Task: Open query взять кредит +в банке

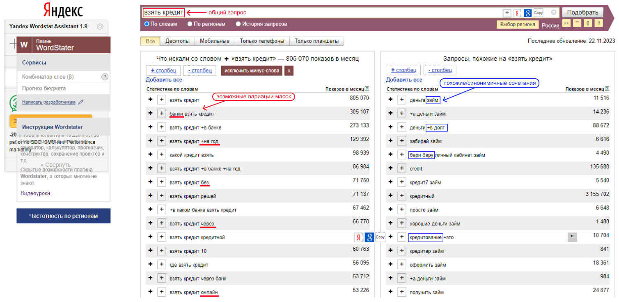Action: (x=195, y=127)
